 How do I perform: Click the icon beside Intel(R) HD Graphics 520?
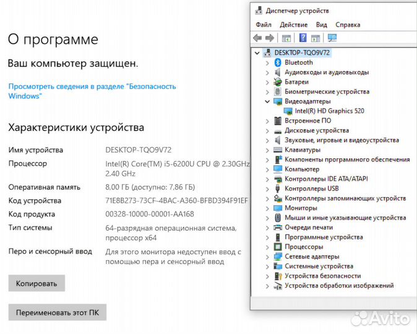tap(288, 111)
